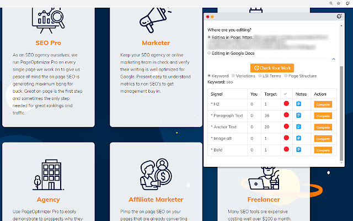Click the Freelancer card heading
This screenshot has height=221, width=353.
point(264,199)
